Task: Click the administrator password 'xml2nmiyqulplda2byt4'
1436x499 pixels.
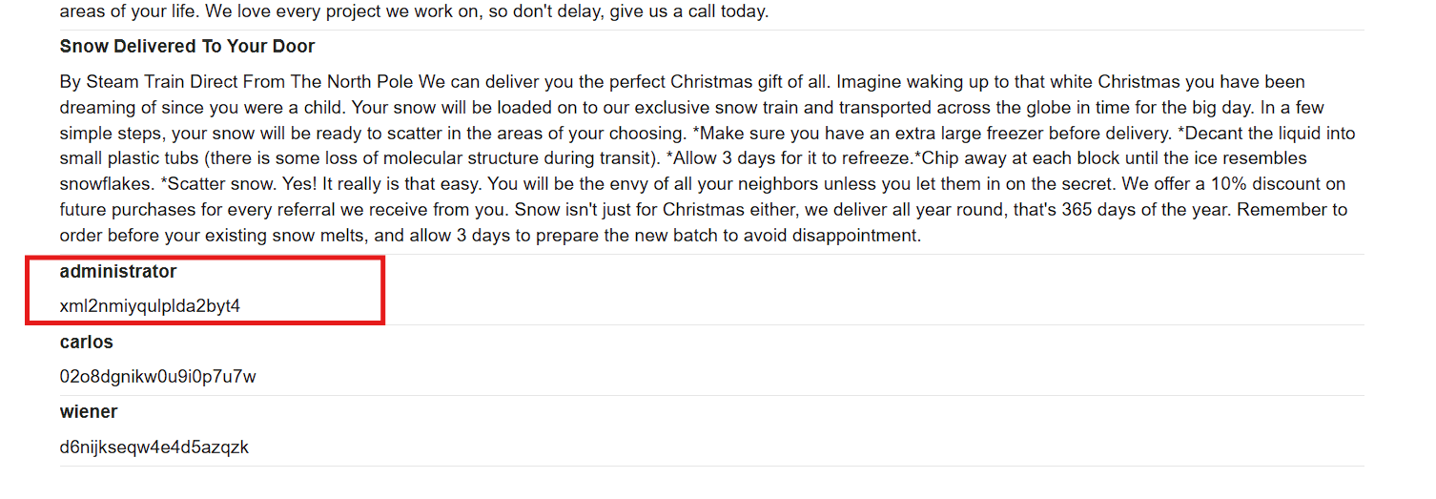Action: (x=150, y=307)
